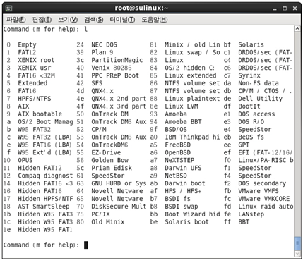This screenshot has height=263, width=303.
Task: Click the 'W95 FAT32 (LBA)' entry
Action: [44, 137]
